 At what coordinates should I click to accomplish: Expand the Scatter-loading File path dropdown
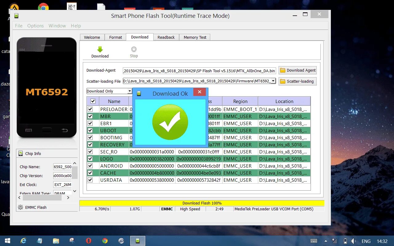coord(273,81)
